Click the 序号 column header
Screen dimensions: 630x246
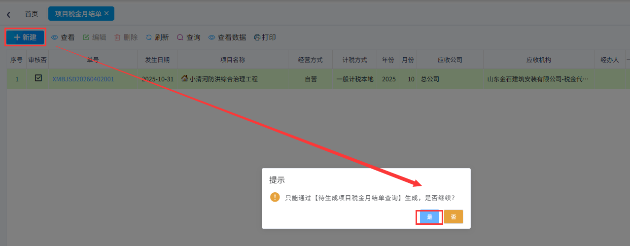point(16,60)
